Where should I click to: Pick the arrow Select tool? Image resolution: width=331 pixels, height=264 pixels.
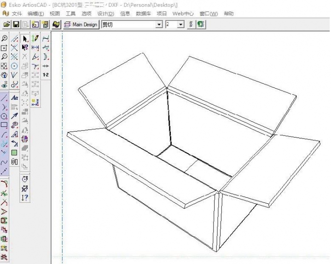point(25,39)
